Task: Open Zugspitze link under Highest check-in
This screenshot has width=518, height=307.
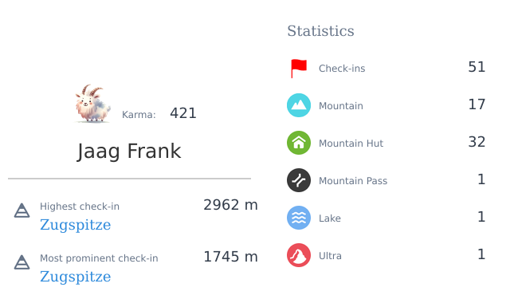Action: 76,225
